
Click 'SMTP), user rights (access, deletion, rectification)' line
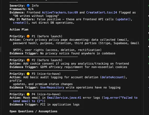(x=57, y=50)
